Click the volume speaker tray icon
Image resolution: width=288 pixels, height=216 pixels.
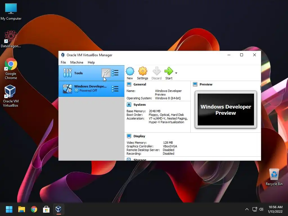[261, 209]
